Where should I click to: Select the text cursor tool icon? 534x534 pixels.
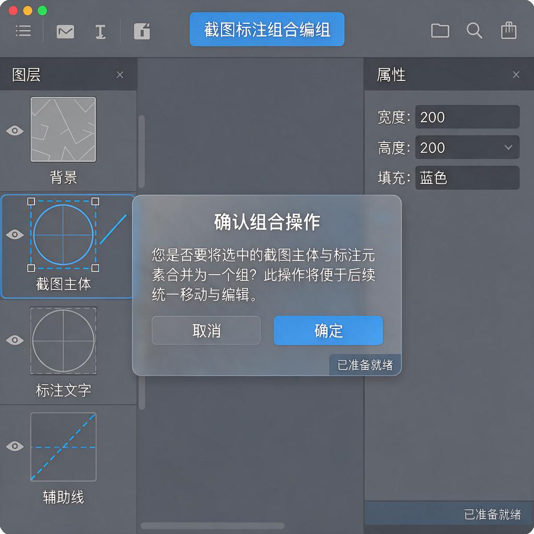coord(100,32)
